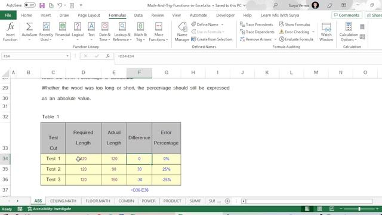The image size is (382, 215).
Task: Switch to Page Layout view in status bar
Action: 319,208
